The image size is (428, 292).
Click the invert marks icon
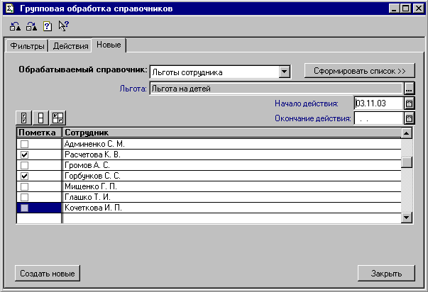click(58, 118)
